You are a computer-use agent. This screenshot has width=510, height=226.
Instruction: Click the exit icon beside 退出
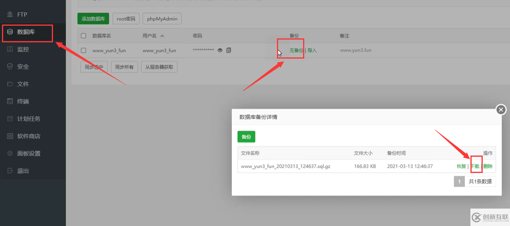[10, 171]
